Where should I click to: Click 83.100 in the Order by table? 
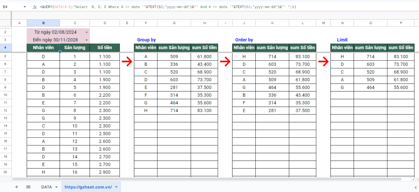(x=303, y=56)
